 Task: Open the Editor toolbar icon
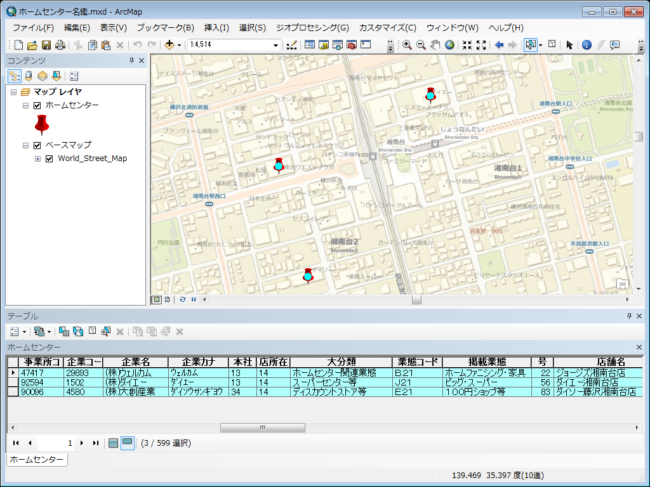click(x=291, y=45)
